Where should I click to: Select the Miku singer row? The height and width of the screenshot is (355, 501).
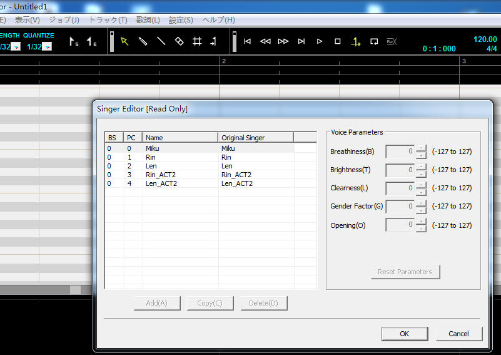click(200, 148)
